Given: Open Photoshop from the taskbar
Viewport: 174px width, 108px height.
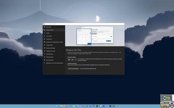Looking at the screenshot, I should click(110, 106).
